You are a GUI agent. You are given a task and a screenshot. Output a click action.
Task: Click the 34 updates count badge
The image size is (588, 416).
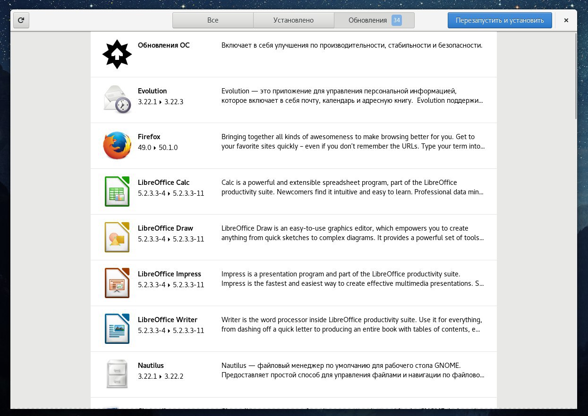pyautogui.click(x=397, y=20)
